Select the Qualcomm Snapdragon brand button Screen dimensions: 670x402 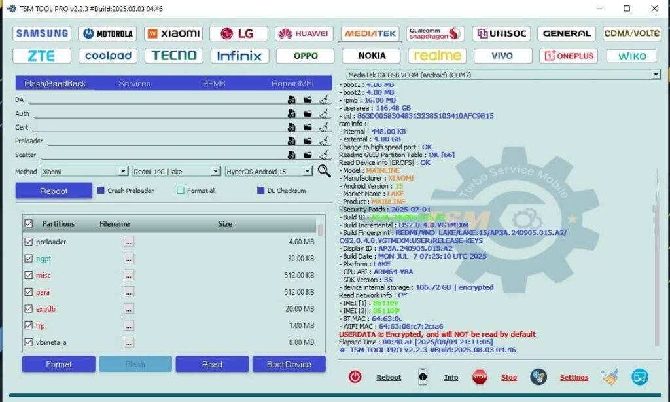pos(435,33)
